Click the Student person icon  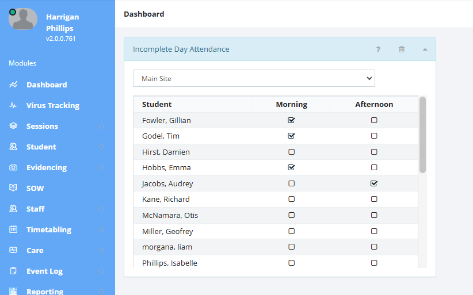coord(13,147)
